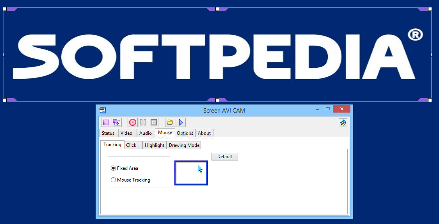Viewport: 439px width, 224px height.
Task: Select the Tracking sub-tab
Action: tap(112, 144)
